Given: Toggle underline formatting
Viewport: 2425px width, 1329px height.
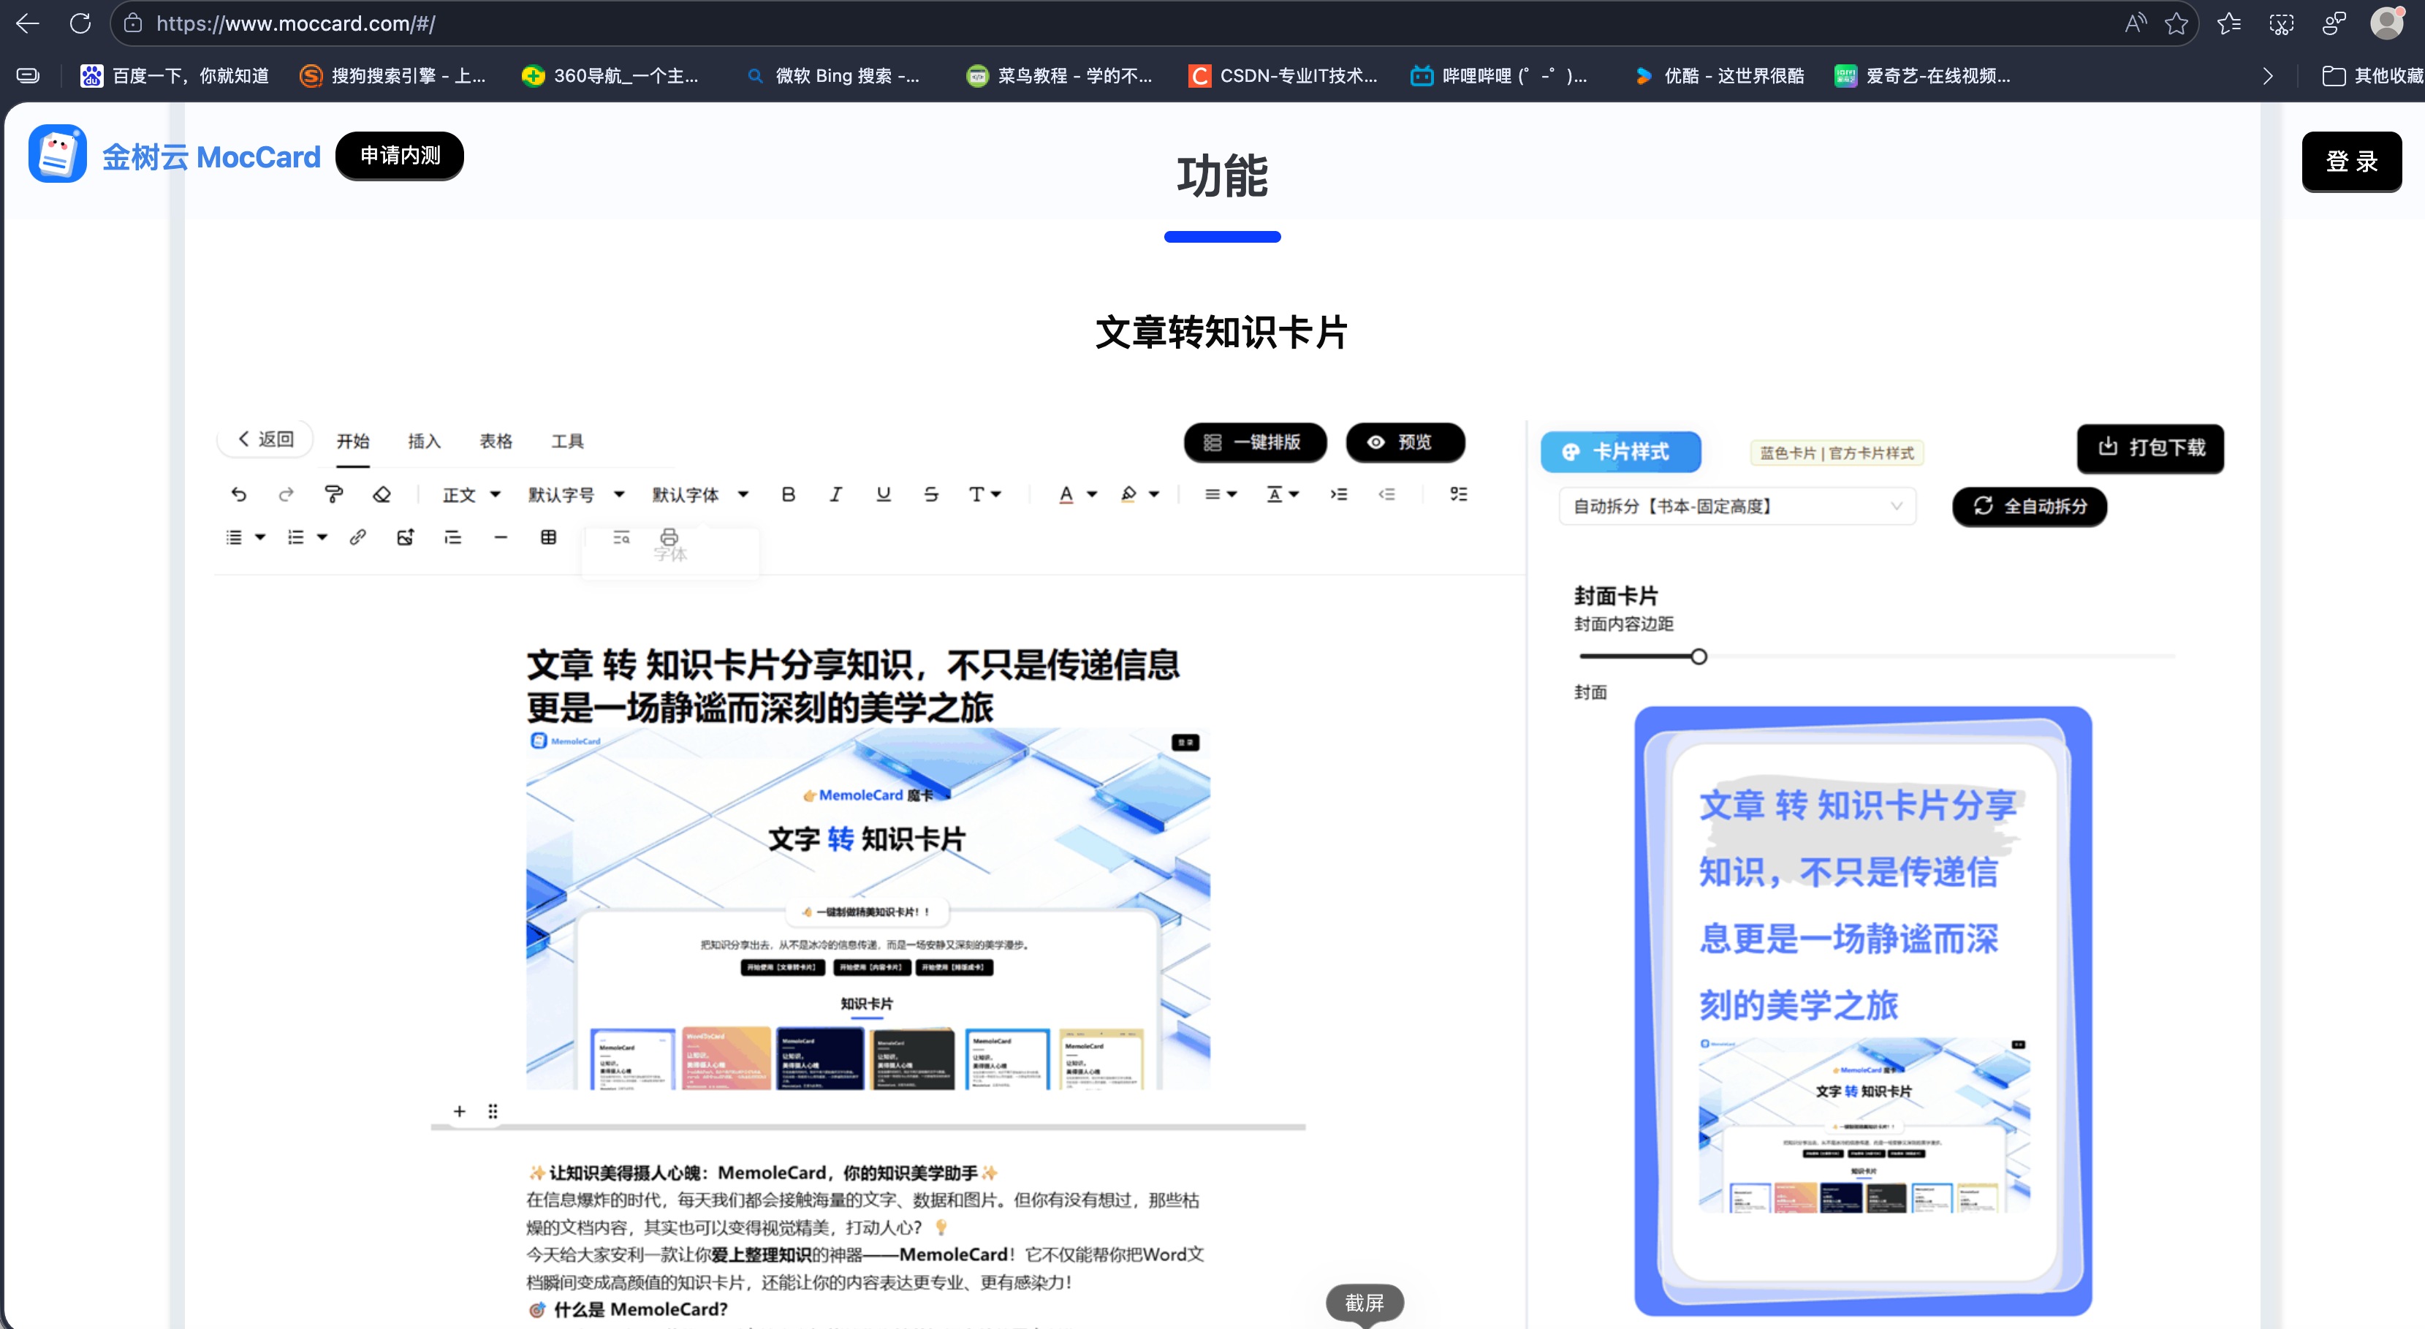Looking at the screenshot, I should click(x=883, y=494).
